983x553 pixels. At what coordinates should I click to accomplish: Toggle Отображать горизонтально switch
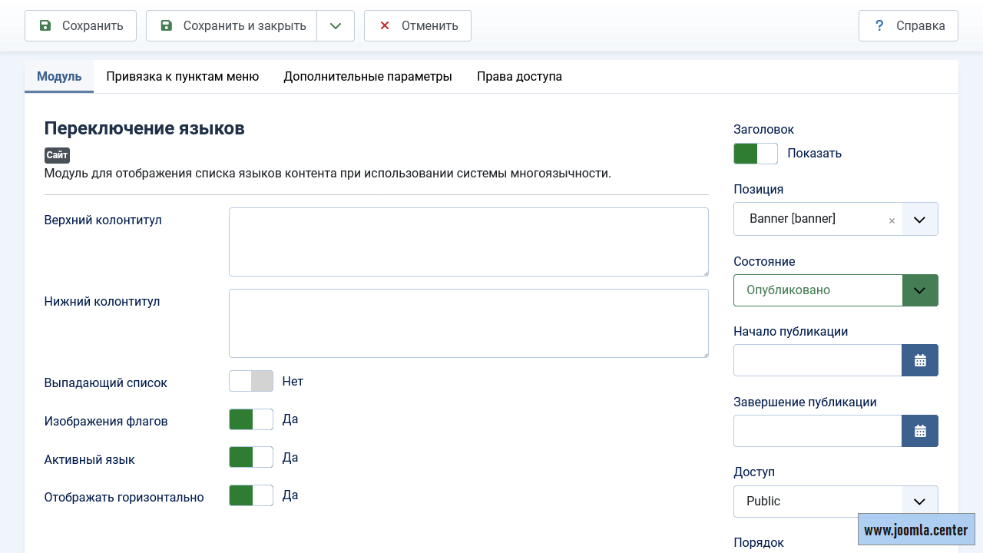click(251, 495)
